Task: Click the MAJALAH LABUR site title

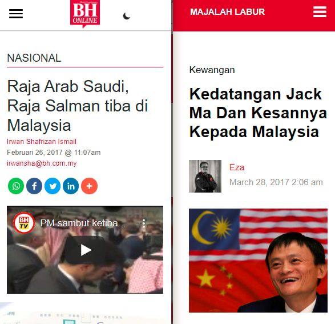Action: (227, 12)
